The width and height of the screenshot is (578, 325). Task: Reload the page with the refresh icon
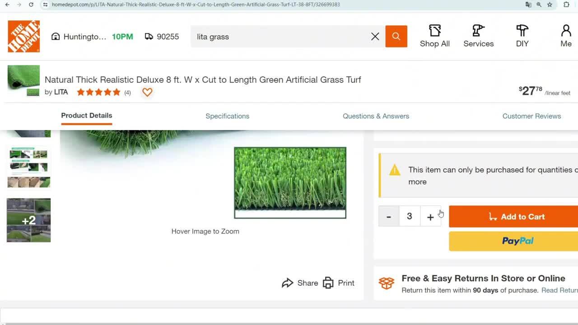tap(31, 5)
